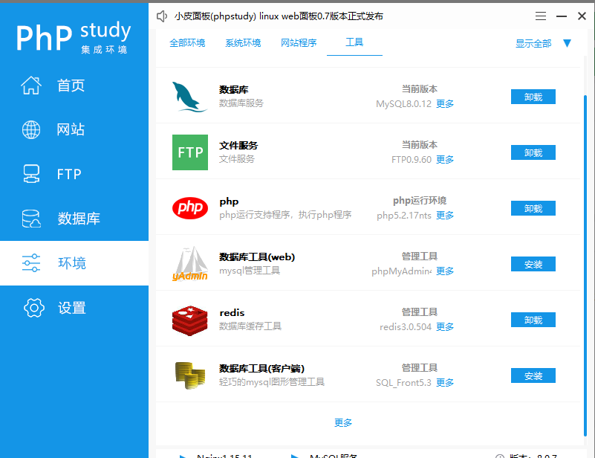Open the 首页 home icon in sidebar
The height and width of the screenshot is (458, 595).
[x=31, y=85]
